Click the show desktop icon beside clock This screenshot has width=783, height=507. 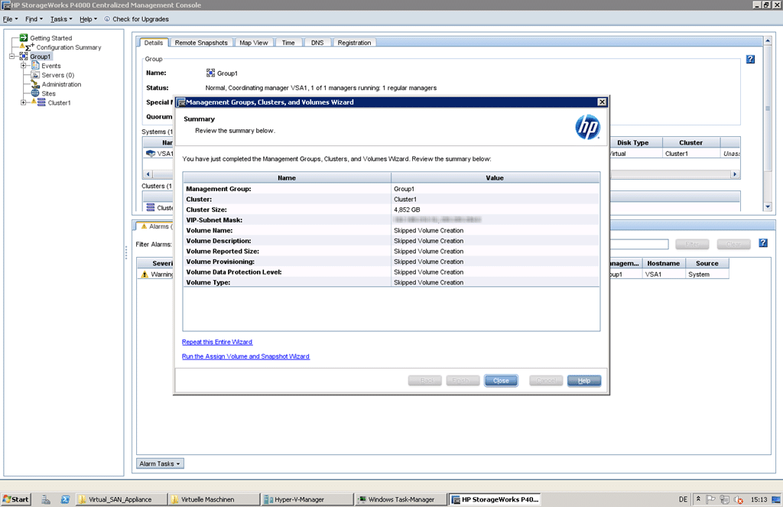(x=776, y=499)
